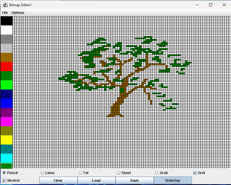Select the Pencil drawing mode
231x185 pixels.
(10, 173)
